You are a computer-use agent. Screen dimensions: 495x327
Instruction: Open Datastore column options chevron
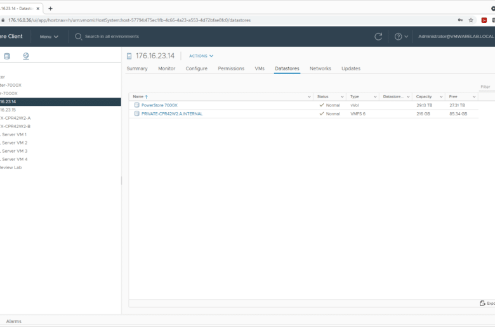[x=408, y=97]
